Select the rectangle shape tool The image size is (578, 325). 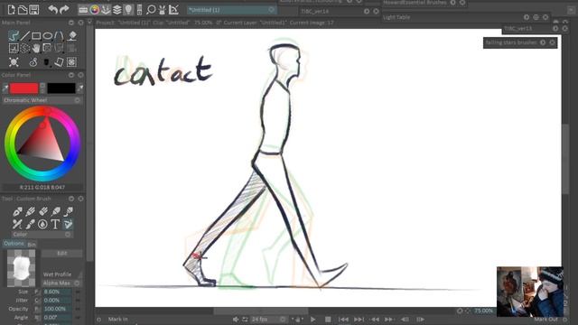click(36, 36)
